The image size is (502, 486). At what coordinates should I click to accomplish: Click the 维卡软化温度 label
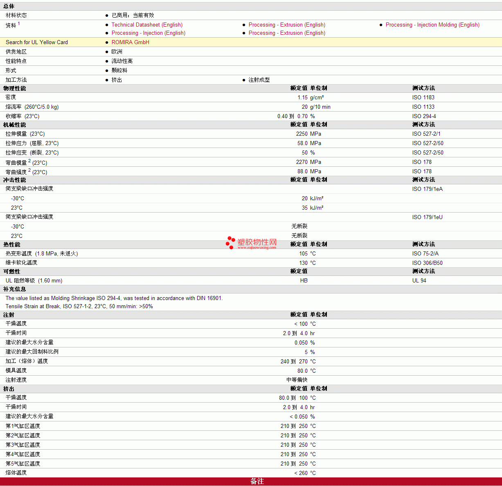pos(22,263)
